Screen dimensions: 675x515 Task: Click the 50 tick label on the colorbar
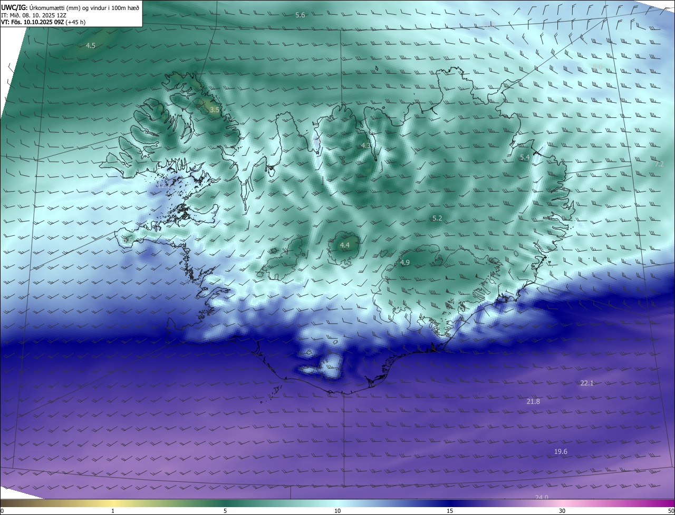[671, 511]
